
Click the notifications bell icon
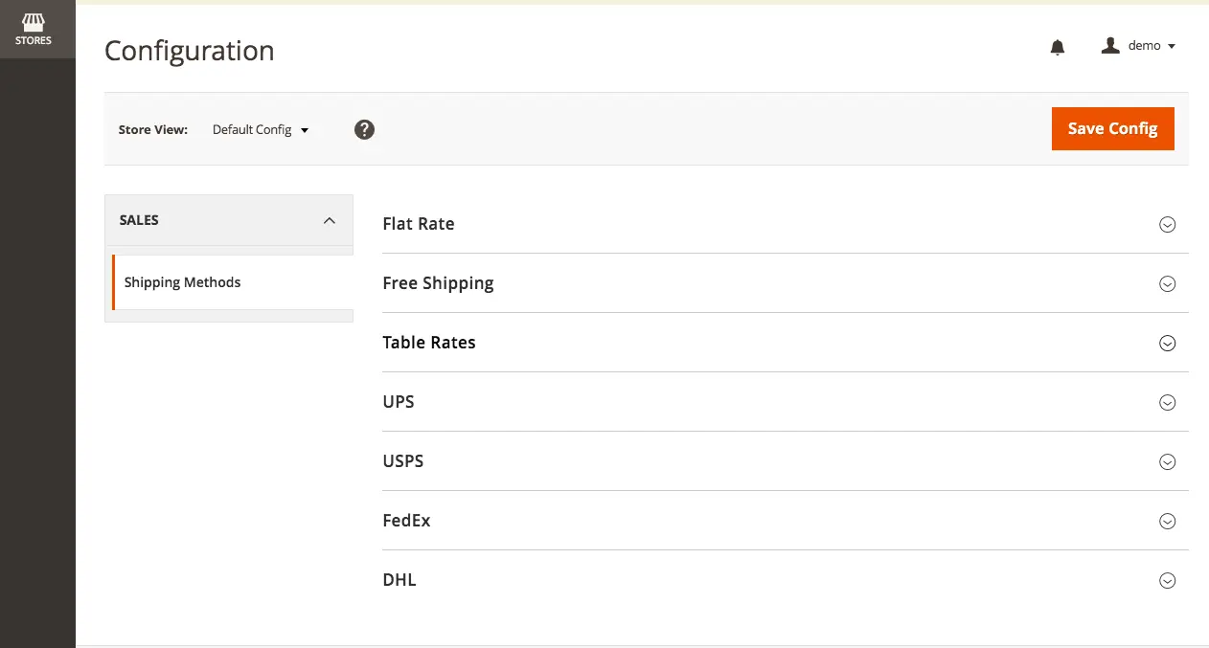pos(1058,47)
